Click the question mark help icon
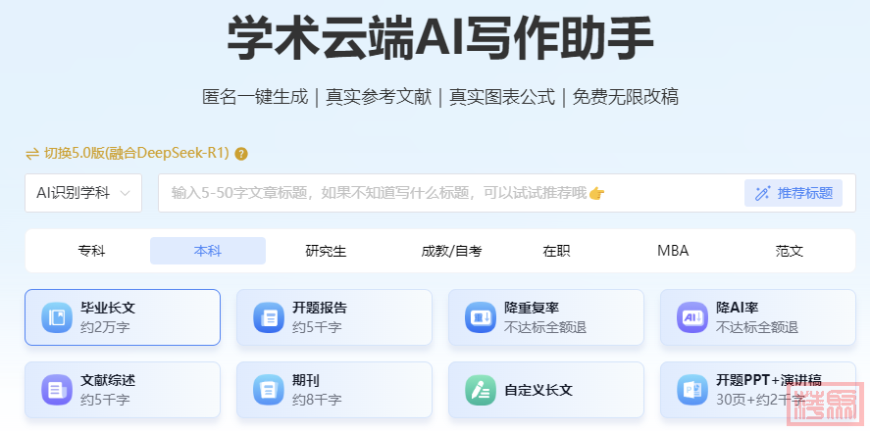870x431 pixels. pos(241,154)
